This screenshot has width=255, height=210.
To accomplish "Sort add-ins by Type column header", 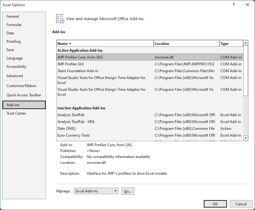I will (231, 44).
